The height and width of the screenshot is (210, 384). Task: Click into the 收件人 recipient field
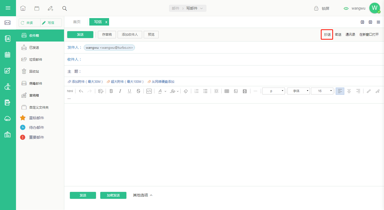[x=232, y=59]
